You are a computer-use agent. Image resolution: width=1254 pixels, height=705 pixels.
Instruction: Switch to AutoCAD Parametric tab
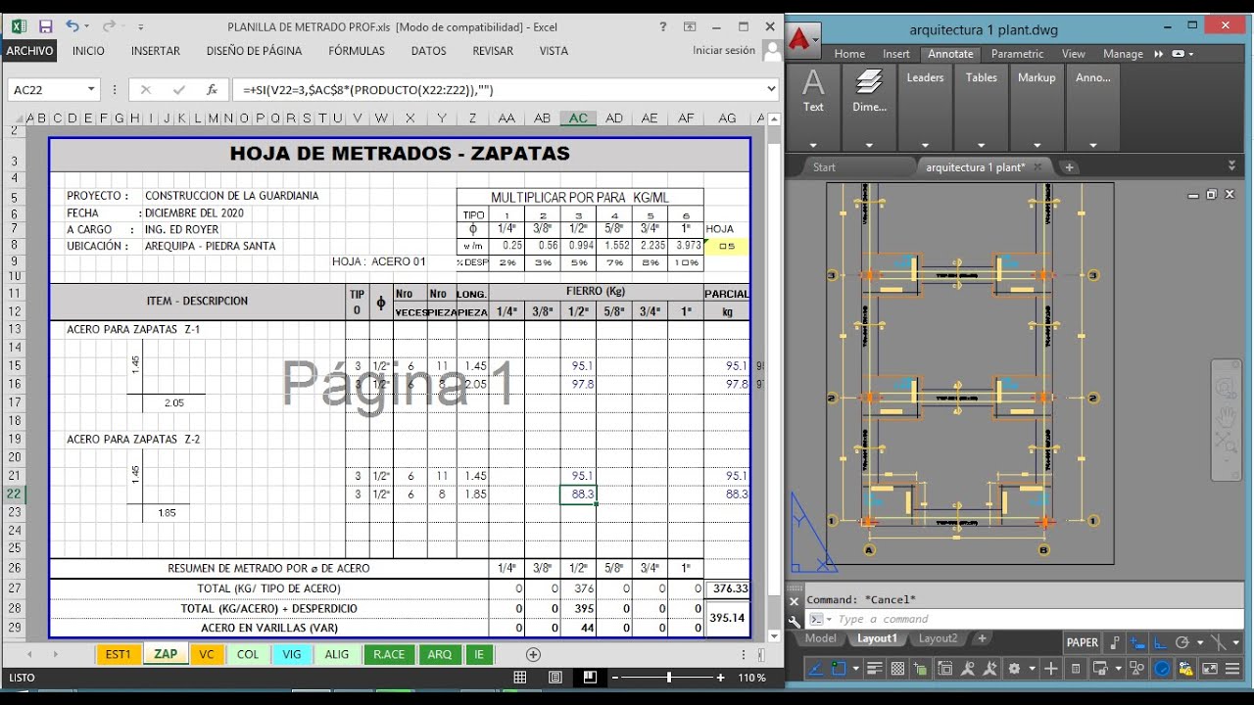click(1017, 54)
